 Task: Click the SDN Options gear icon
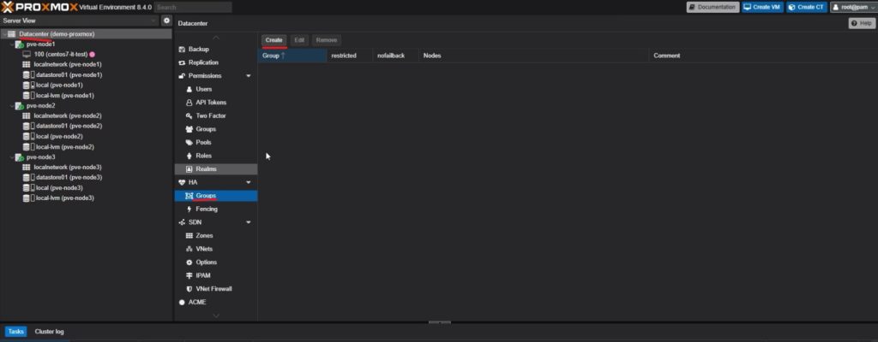(189, 262)
